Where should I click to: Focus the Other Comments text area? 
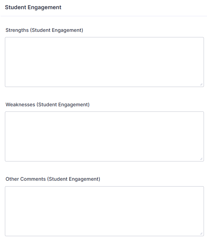(104, 211)
